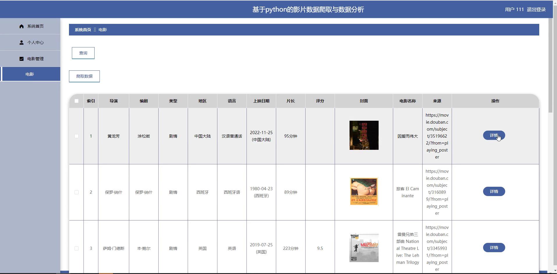Click the 95分钟 duration cell

click(291, 136)
